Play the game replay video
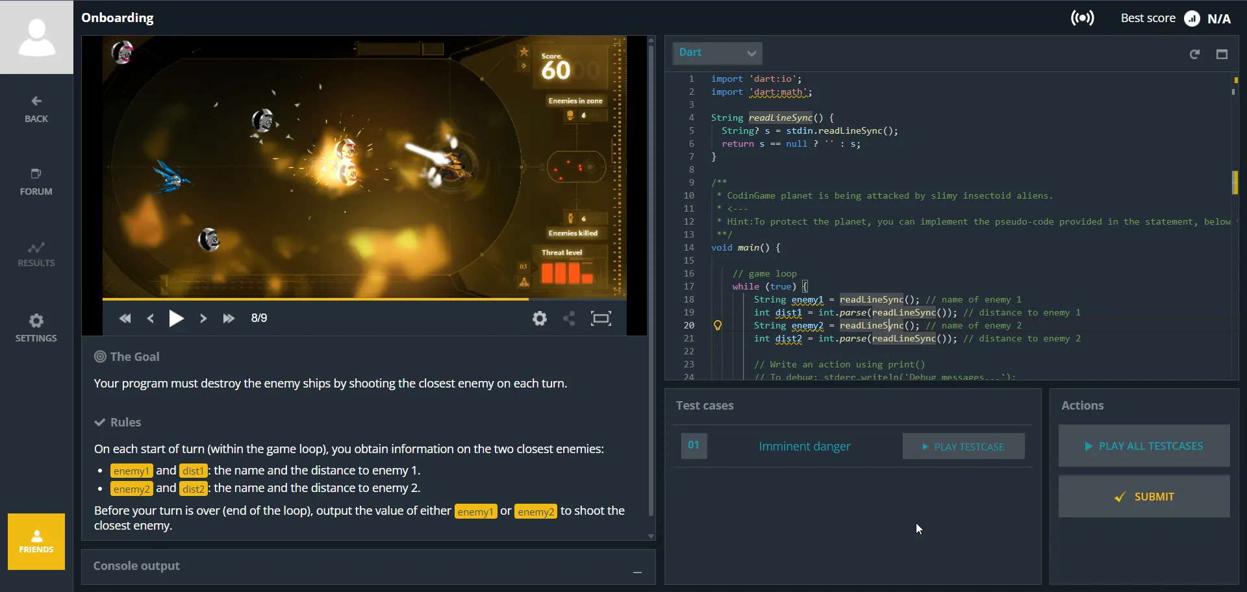Image resolution: width=1247 pixels, height=592 pixels. [x=176, y=318]
